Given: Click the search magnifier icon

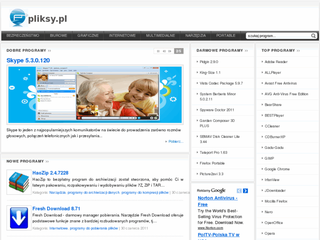Looking at the screenshot, I should click(313, 36).
